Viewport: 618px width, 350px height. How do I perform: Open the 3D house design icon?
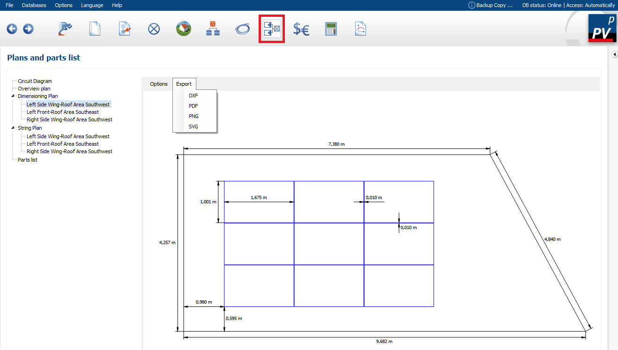click(x=184, y=29)
